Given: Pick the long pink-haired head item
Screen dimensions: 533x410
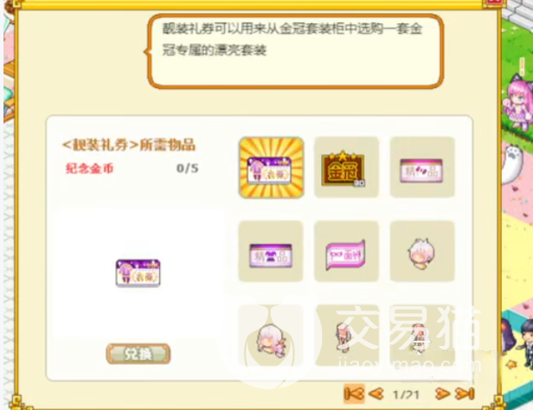Looking at the screenshot, I should [x=271, y=336].
